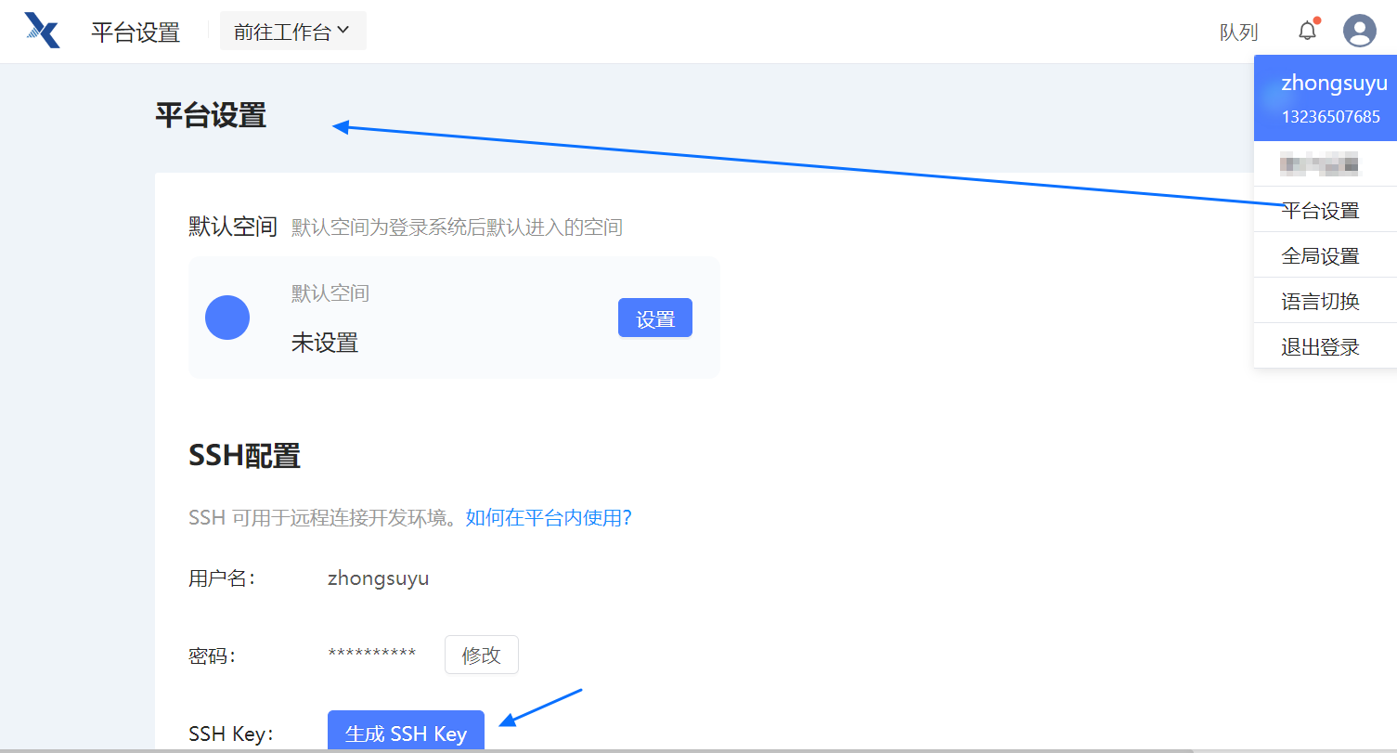
Task: Click the X platform logo
Action: pos(42,31)
